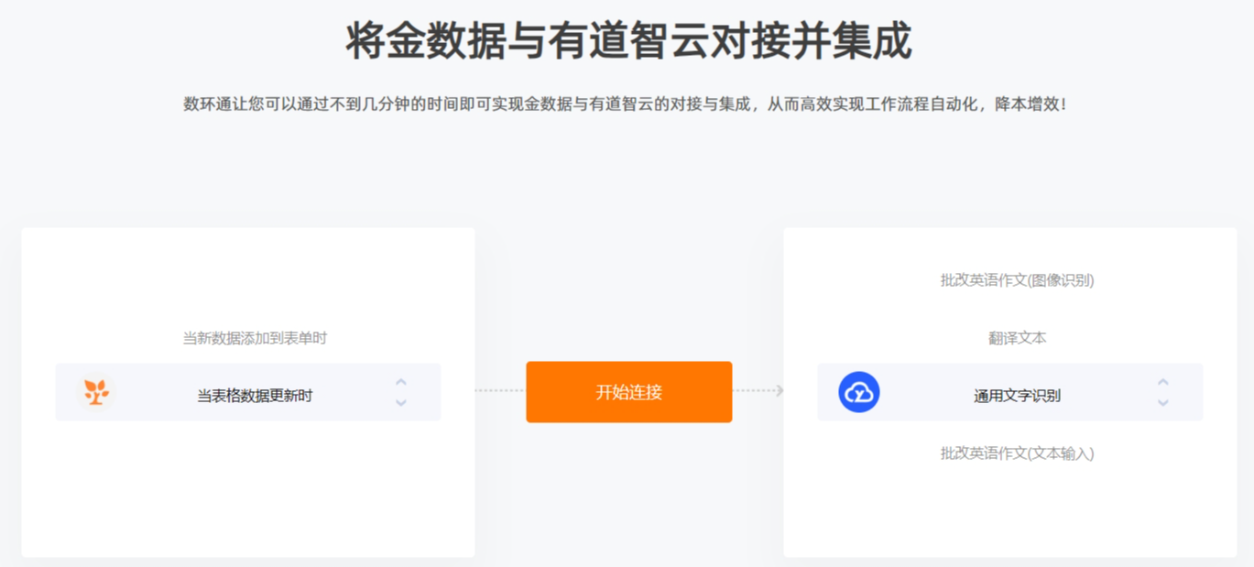Select the 批改英语作文(图像识别) action
Image resolution: width=1254 pixels, height=567 pixels.
tap(1017, 280)
